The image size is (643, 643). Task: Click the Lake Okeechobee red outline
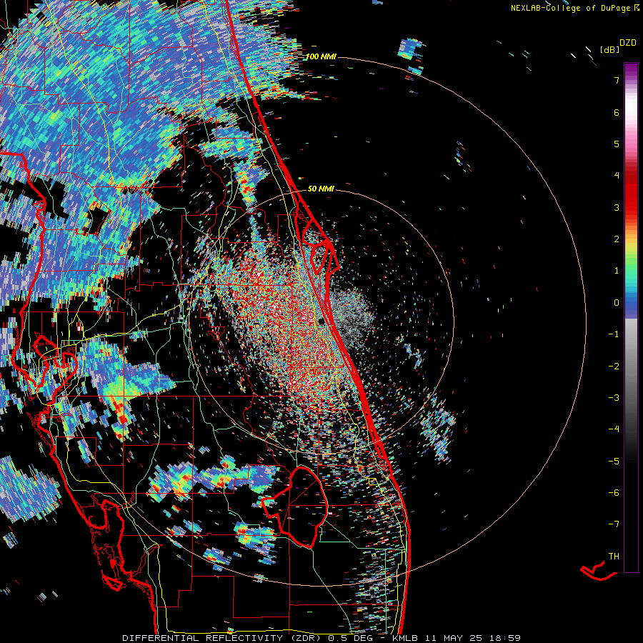(294, 507)
